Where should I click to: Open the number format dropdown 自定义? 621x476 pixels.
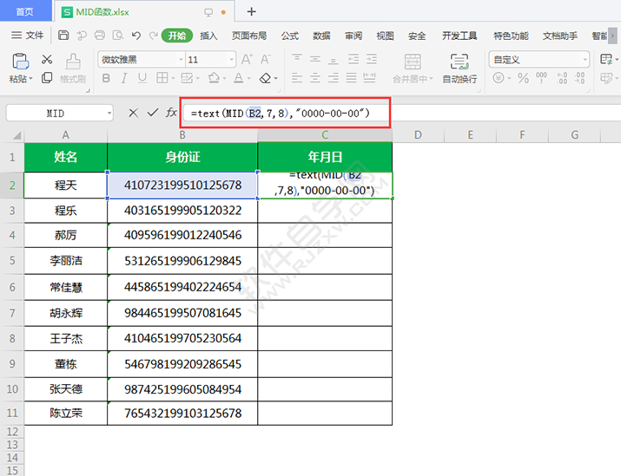(x=584, y=60)
